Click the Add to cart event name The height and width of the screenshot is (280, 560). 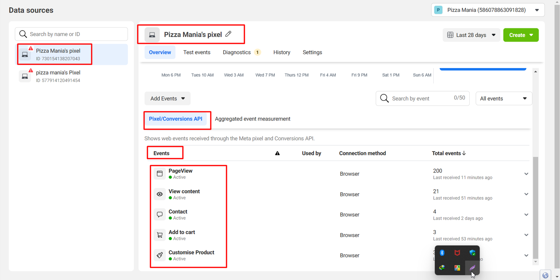pyautogui.click(x=182, y=232)
